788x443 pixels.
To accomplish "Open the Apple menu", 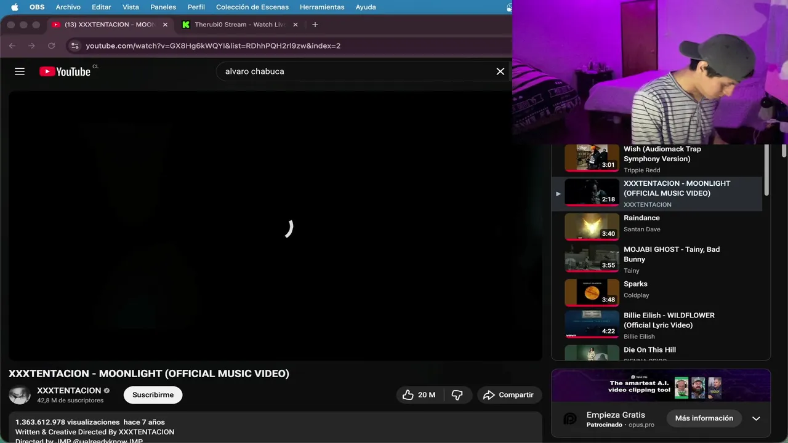I will click(x=15, y=7).
